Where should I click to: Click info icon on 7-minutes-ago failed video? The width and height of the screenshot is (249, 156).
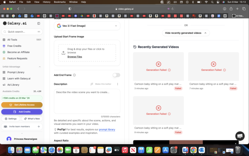(x=224, y=70)
